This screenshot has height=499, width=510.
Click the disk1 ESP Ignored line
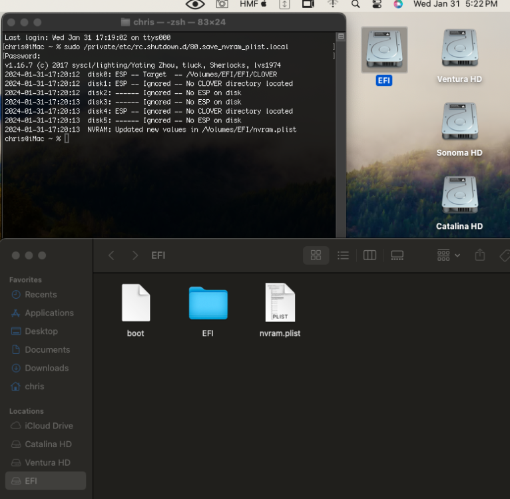click(x=148, y=84)
